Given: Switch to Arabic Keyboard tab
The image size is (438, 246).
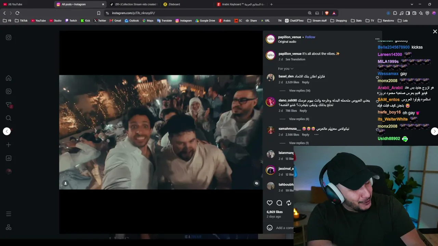Looking at the screenshot, I should tap(241, 4).
